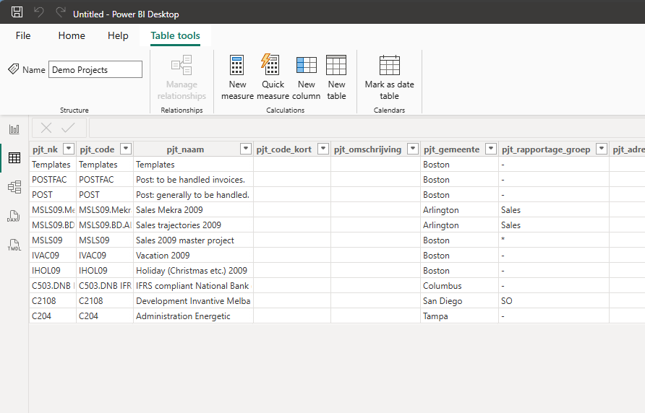Expand the pjt_nk column filter dropdown
This screenshot has height=413, width=645.
coord(69,149)
